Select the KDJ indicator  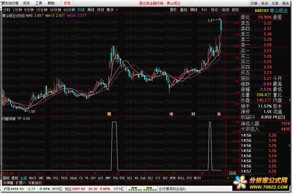pos(151,178)
